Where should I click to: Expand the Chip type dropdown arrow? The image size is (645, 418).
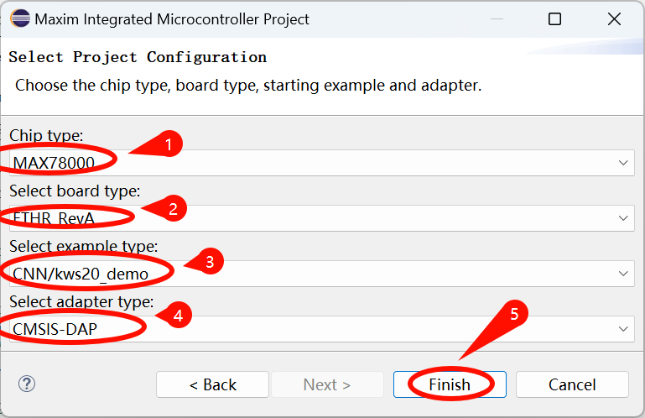[623, 163]
